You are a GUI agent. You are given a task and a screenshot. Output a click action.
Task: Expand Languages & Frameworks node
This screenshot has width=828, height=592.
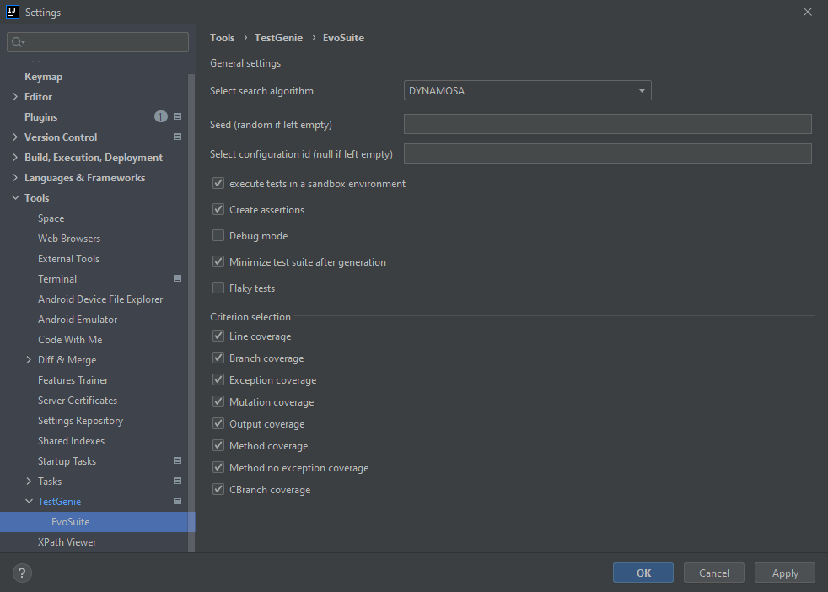15,177
